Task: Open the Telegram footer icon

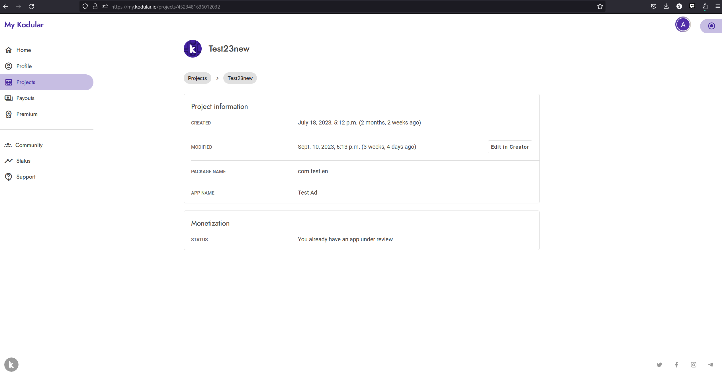Action: [x=711, y=365]
